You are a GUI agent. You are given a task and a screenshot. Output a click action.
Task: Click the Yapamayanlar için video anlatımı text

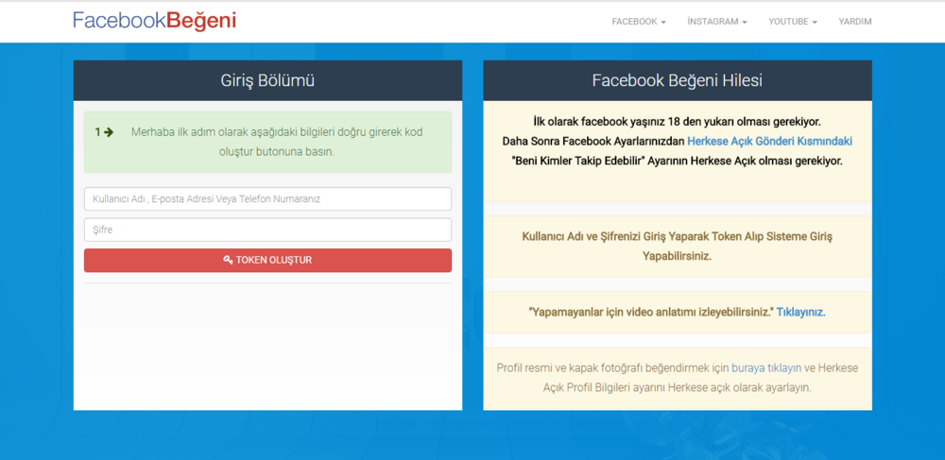coord(651,313)
